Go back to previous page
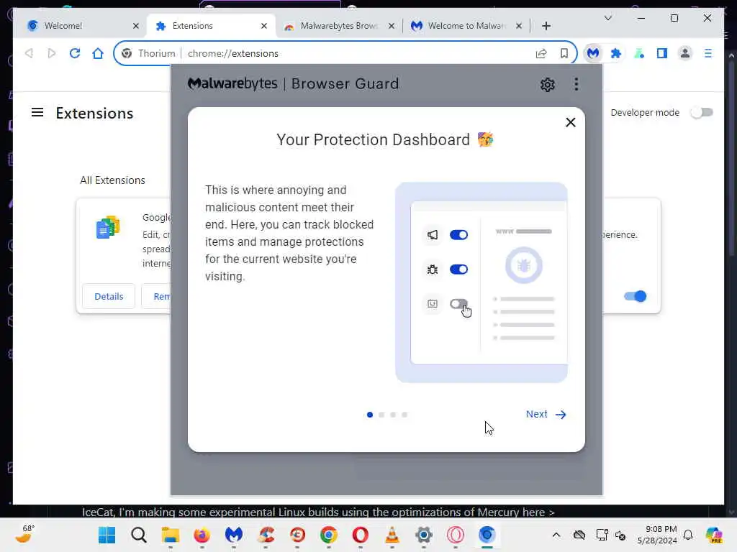Viewport: 737px width, 552px height. tap(29, 53)
